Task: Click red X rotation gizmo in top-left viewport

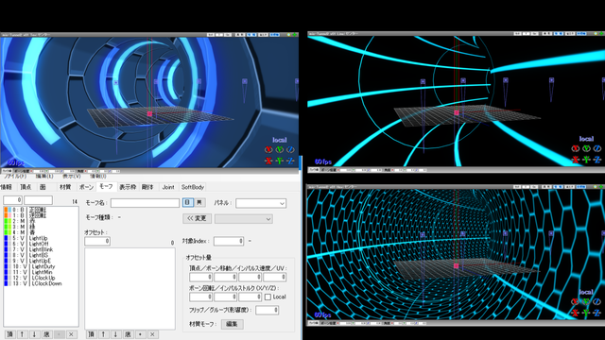Action: pyautogui.click(x=268, y=149)
